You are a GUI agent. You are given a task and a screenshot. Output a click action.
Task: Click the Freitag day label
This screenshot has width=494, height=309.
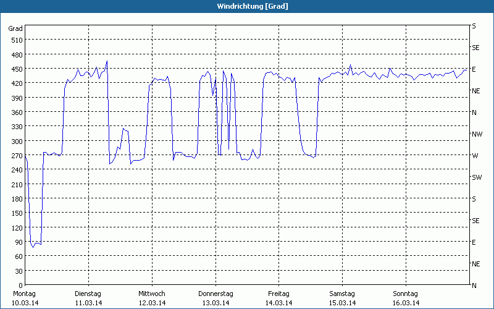tap(278, 294)
